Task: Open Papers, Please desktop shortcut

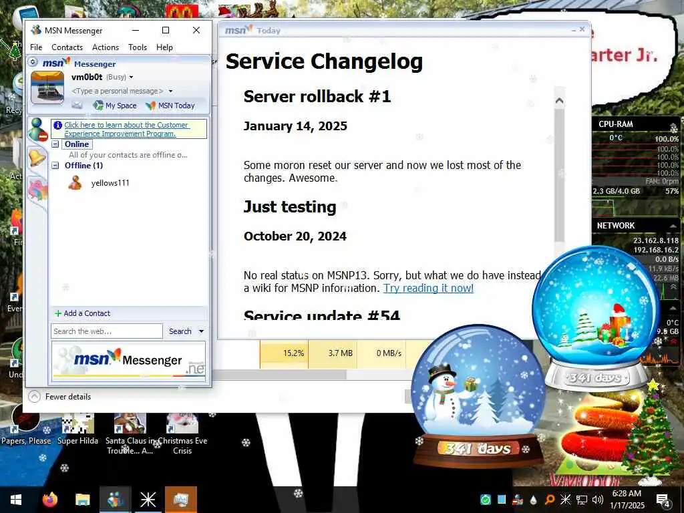Action: (26, 425)
